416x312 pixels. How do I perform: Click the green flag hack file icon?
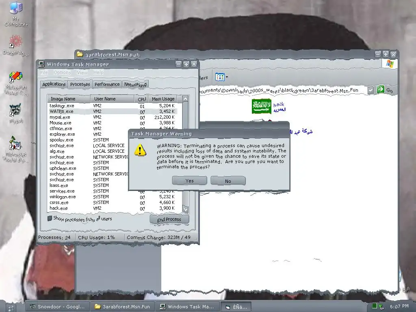click(x=261, y=106)
